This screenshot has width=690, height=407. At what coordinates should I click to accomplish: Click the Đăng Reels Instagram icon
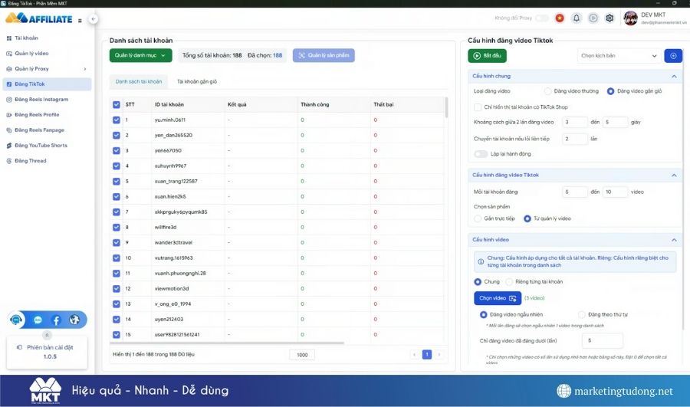coord(8,100)
